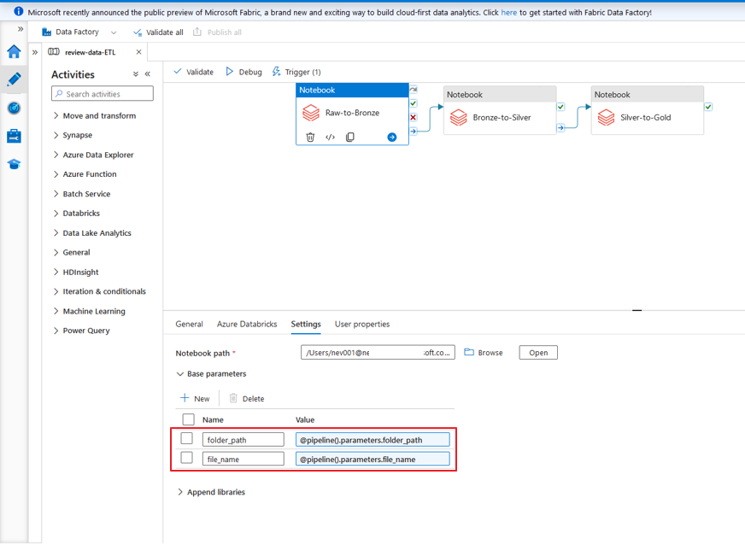Check the file_name parameter checkbox

pyautogui.click(x=187, y=459)
